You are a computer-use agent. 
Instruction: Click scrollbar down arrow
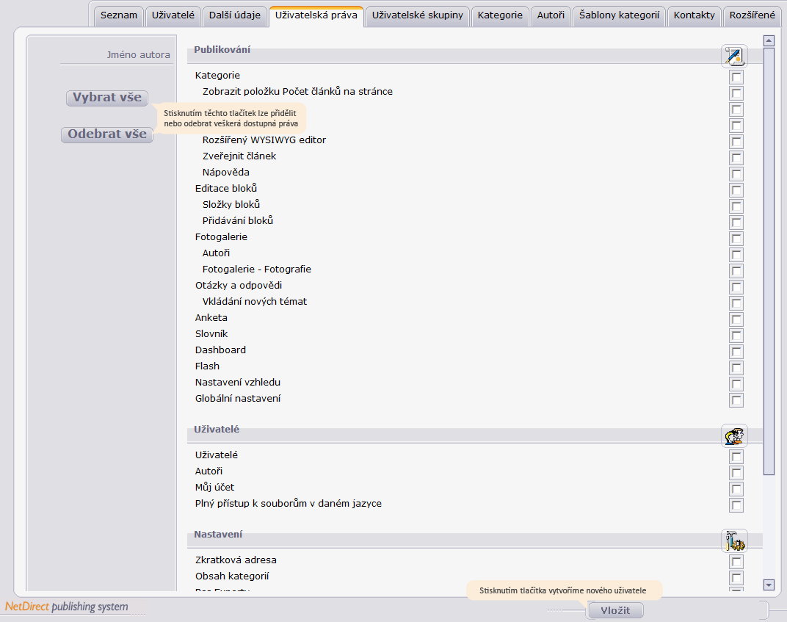click(x=769, y=585)
